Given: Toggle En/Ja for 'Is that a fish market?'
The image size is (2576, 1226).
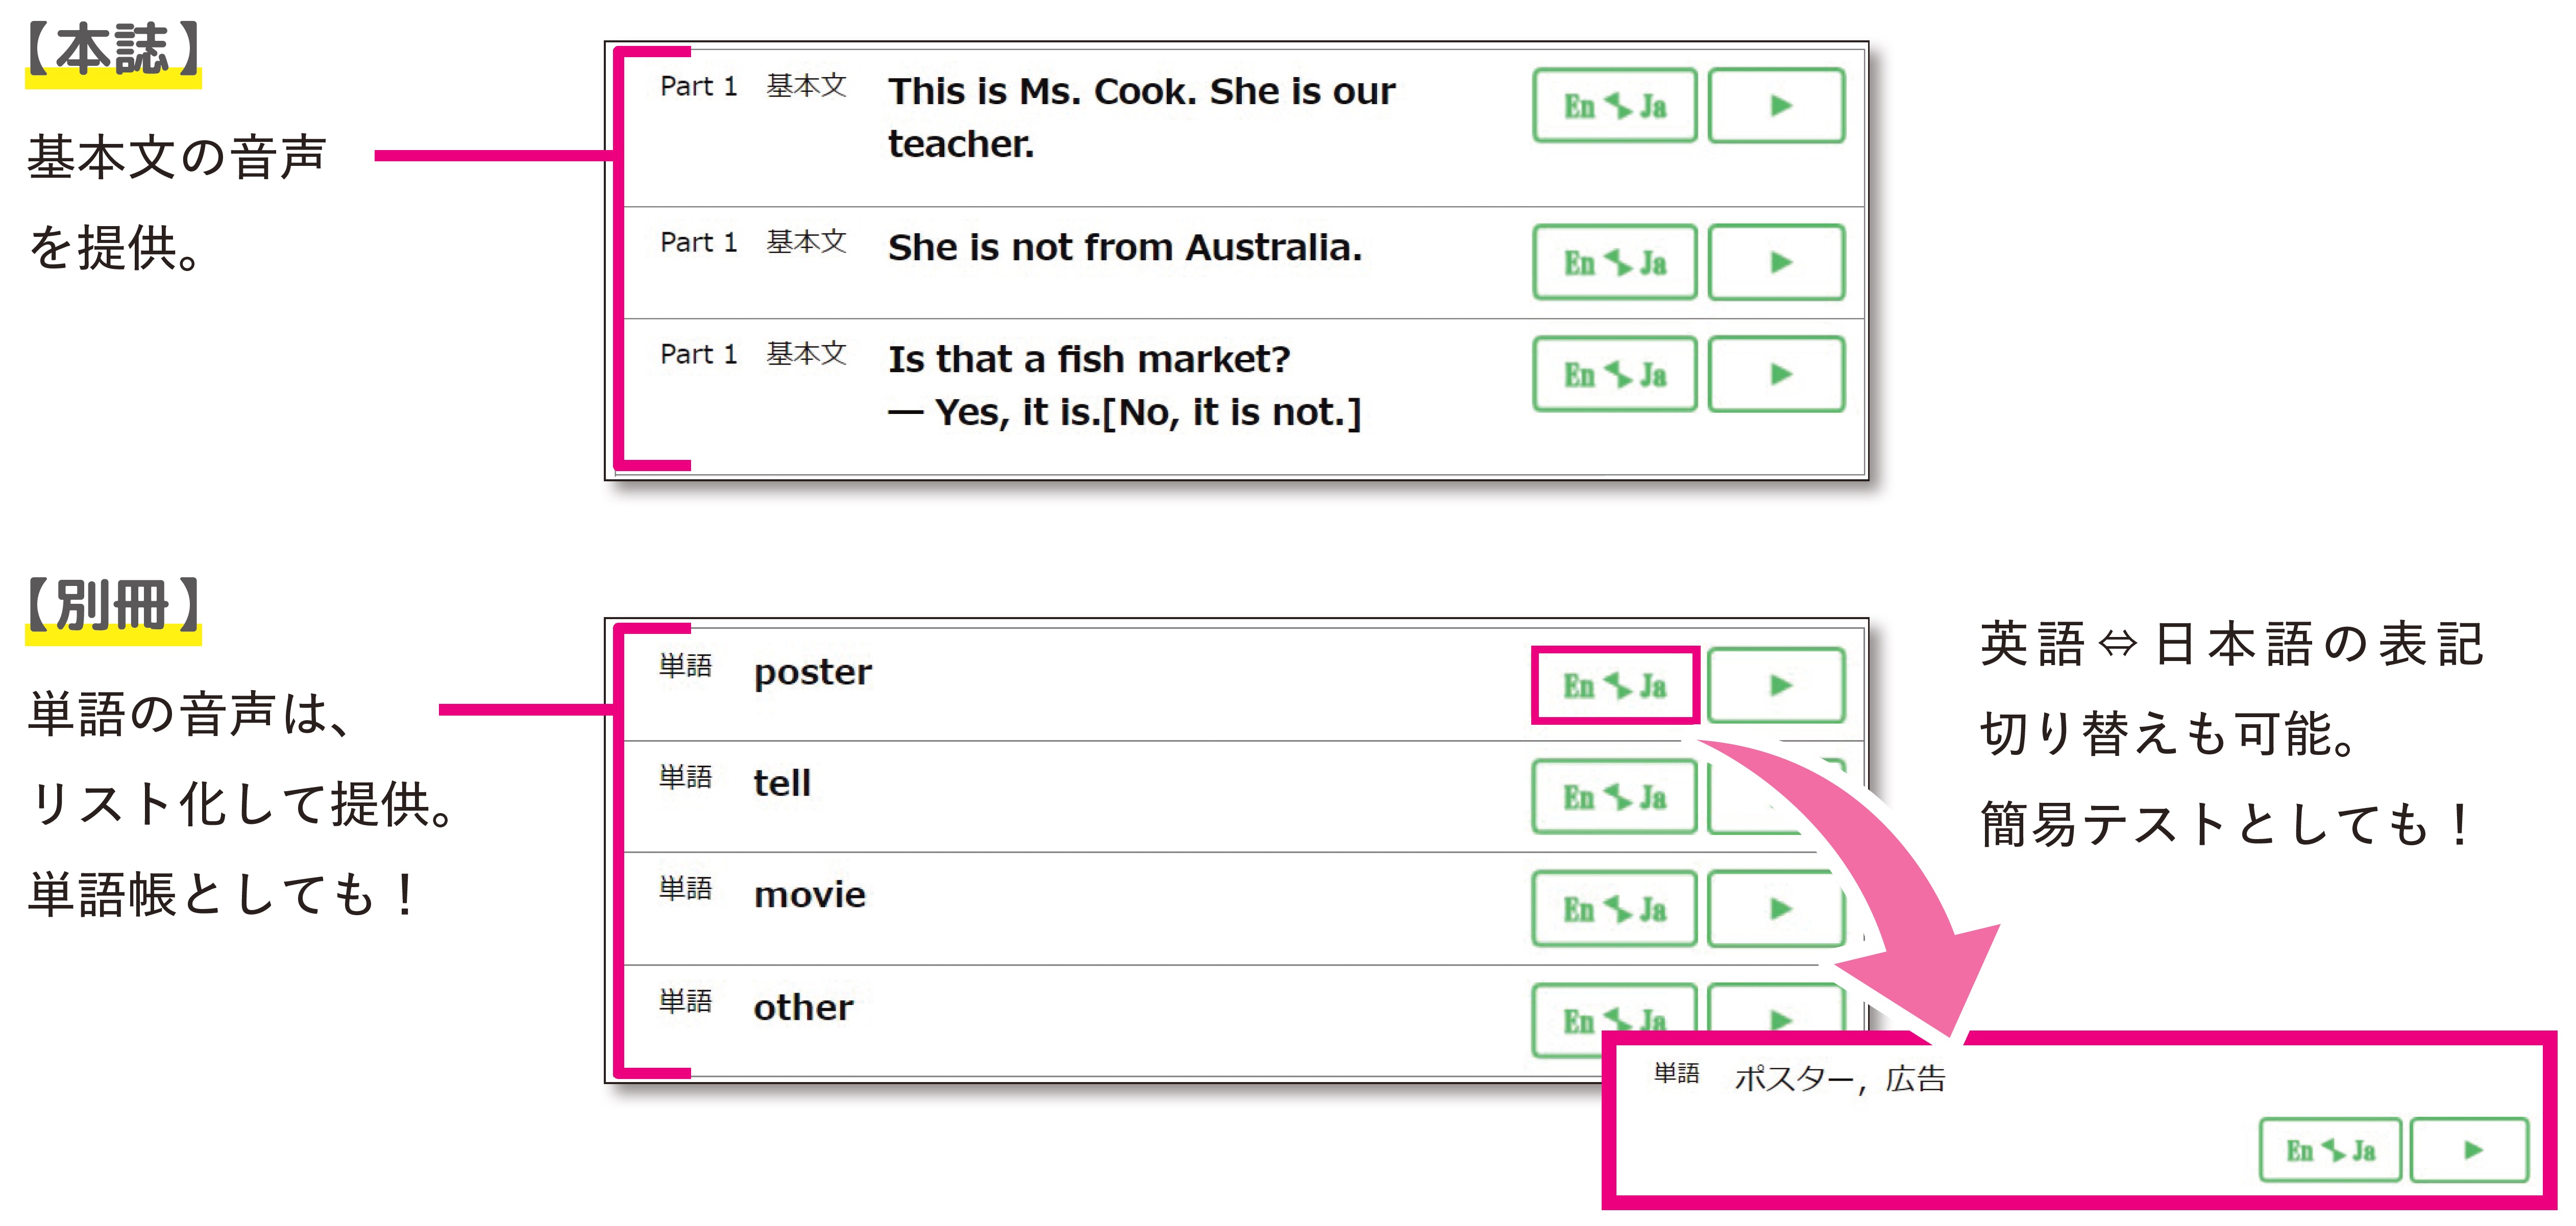Looking at the screenshot, I should (1614, 374).
